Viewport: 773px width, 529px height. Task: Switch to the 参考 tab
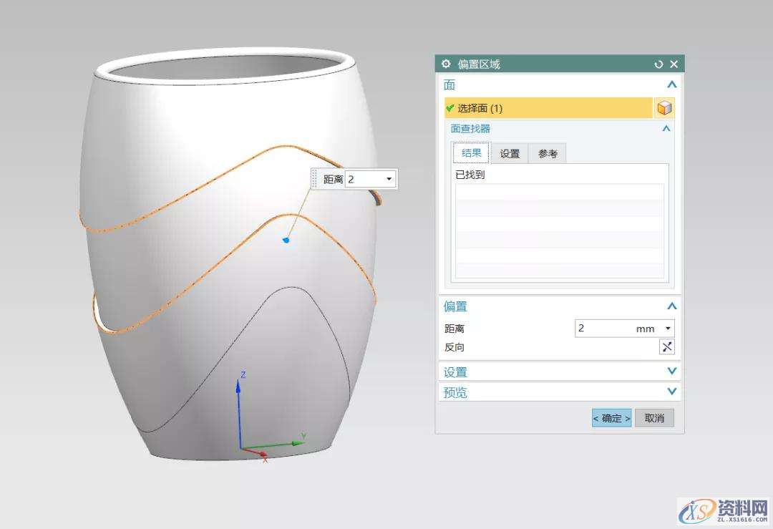coord(548,153)
